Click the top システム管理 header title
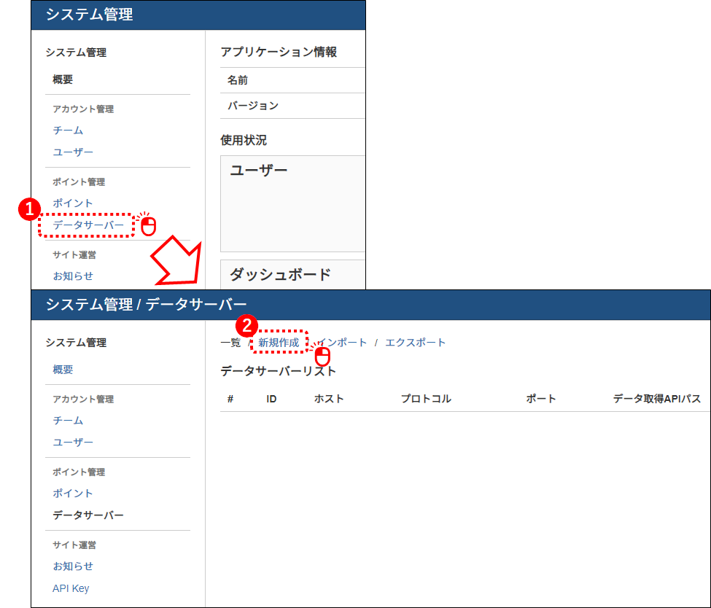This screenshot has width=711, height=608. 89,15
